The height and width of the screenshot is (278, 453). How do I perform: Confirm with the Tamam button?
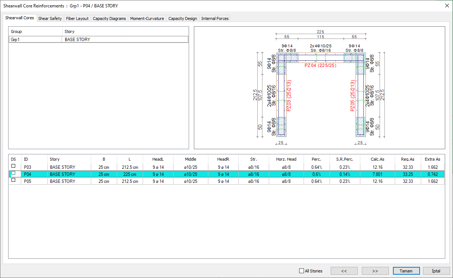(x=406, y=271)
